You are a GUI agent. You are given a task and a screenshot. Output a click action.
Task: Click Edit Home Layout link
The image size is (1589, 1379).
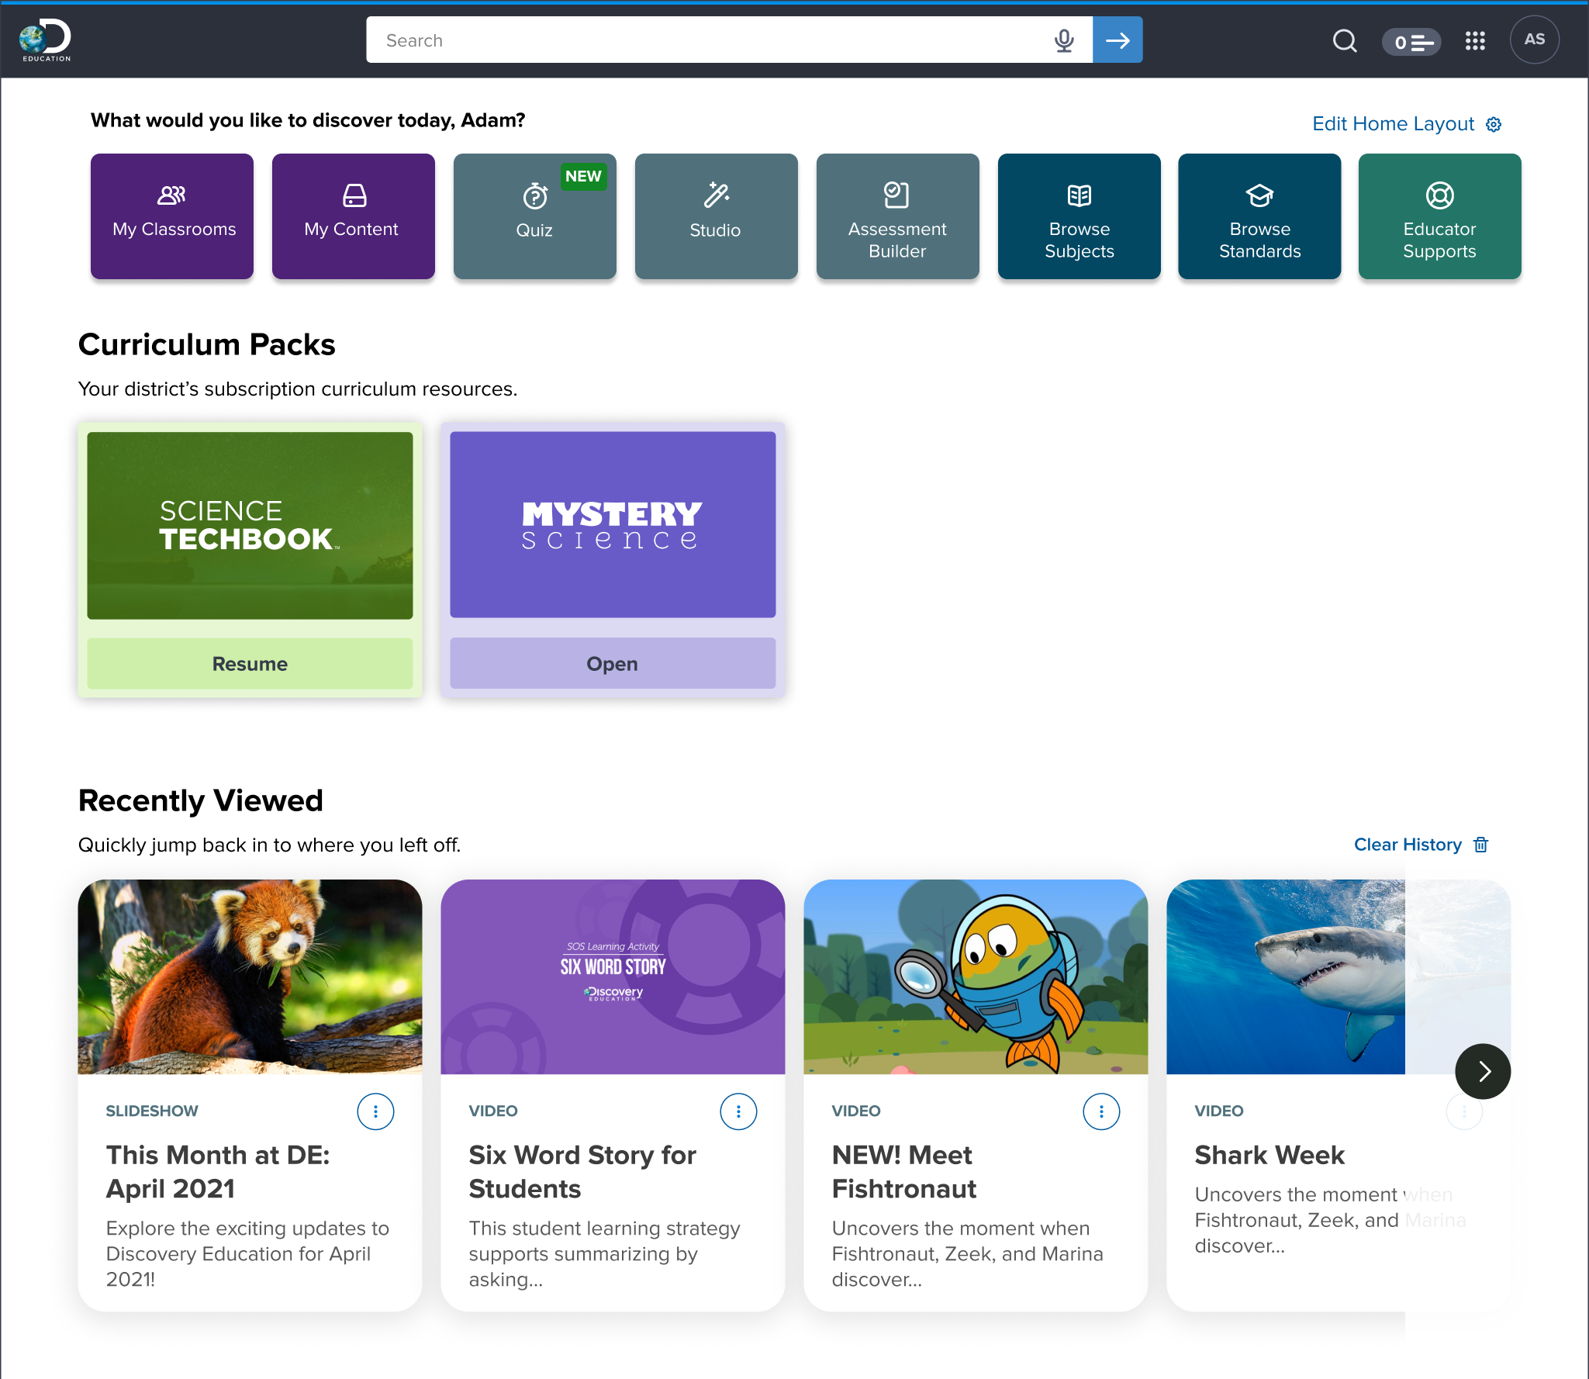pyautogui.click(x=1393, y=124)
